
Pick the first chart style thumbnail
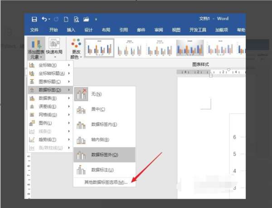coord(99,48)
